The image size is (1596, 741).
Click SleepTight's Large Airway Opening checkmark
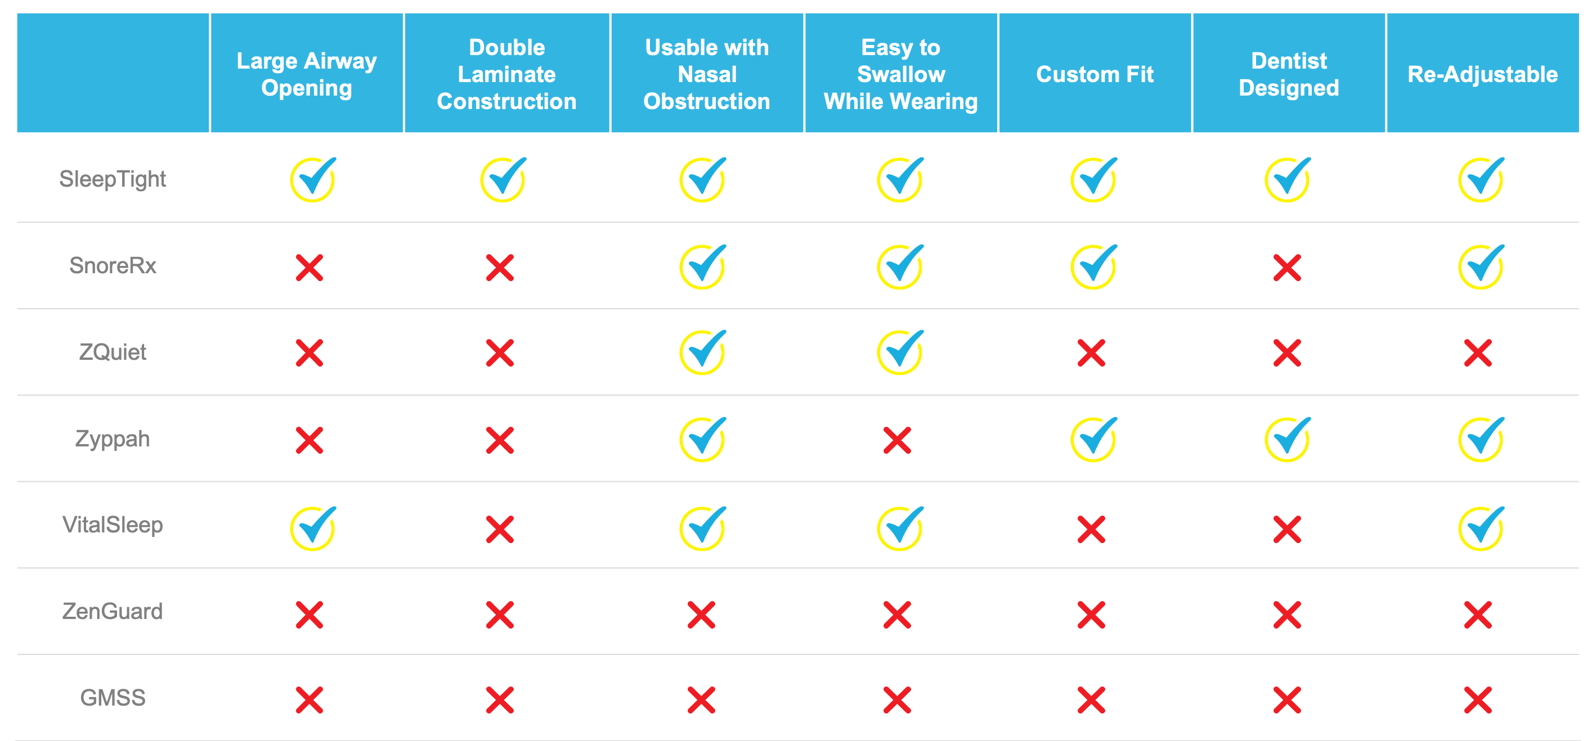click(313, 179)
